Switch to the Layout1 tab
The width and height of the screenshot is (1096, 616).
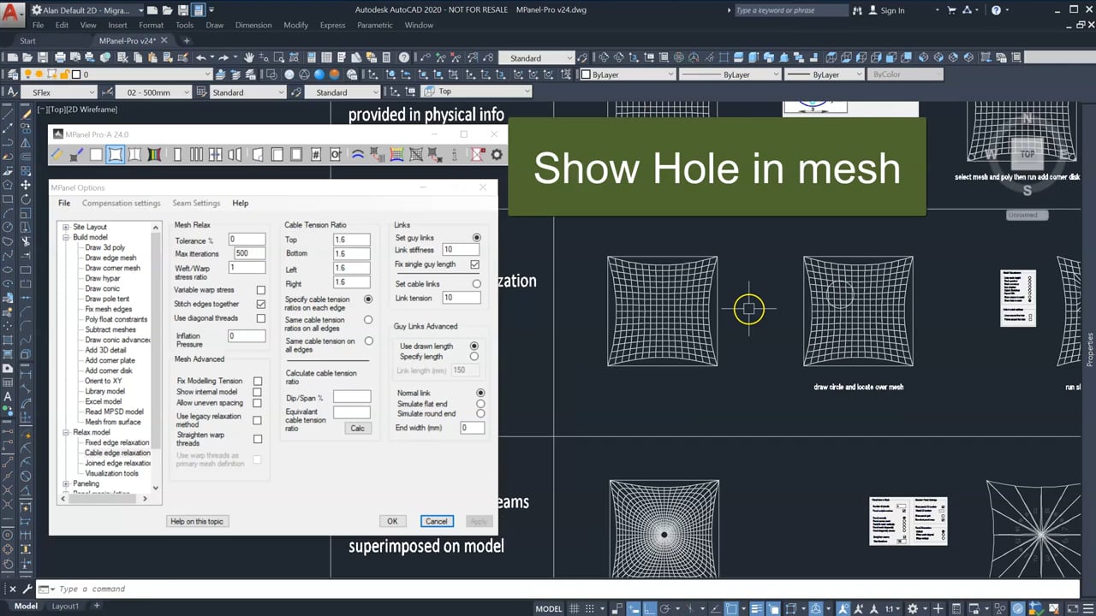point(65,606)
